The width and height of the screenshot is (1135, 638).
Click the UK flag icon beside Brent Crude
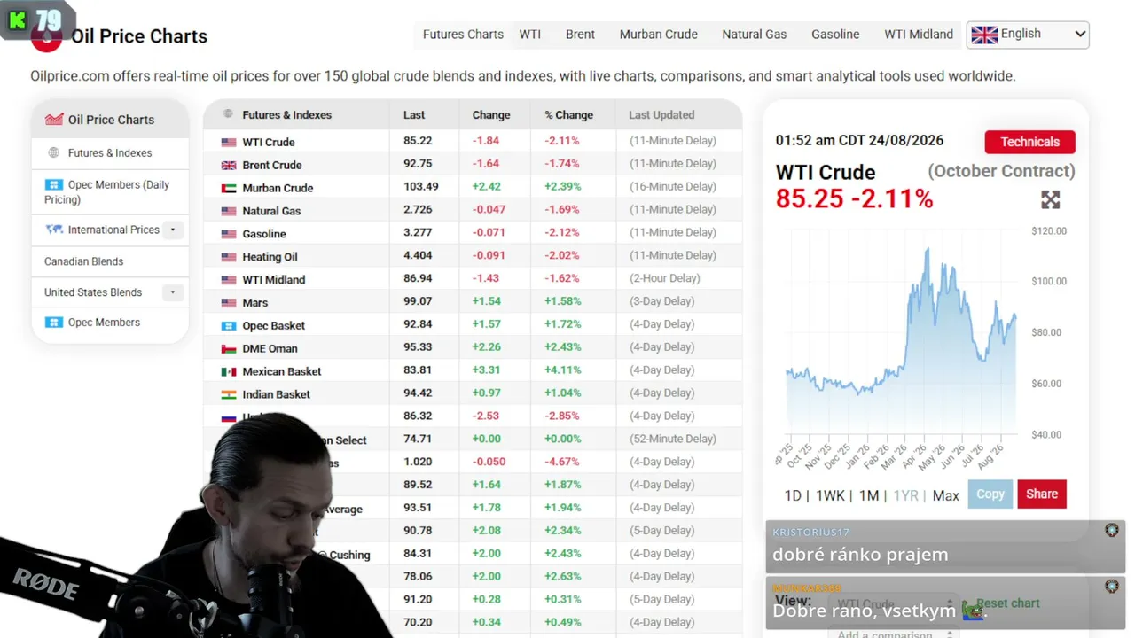click(x=229, y=165)
